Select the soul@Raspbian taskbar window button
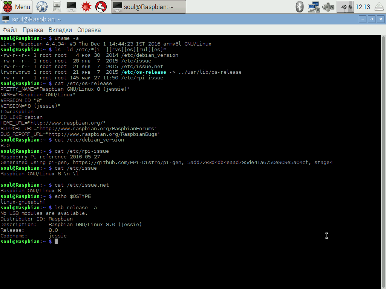 [x=149, y=7]
